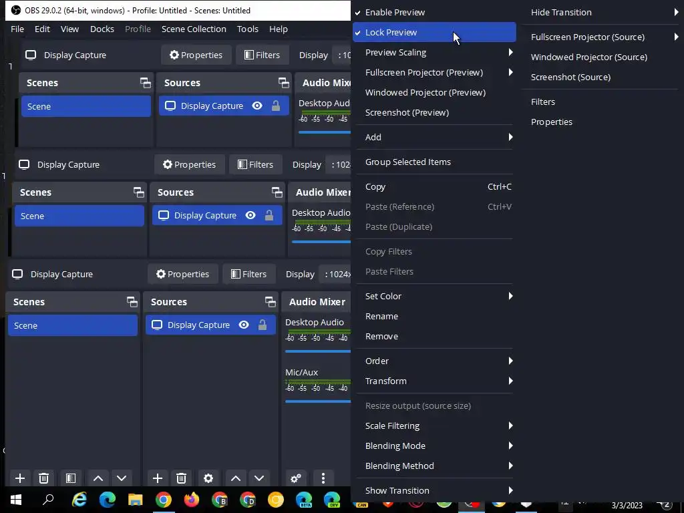Image resolution: width=684 pixels, height=513 pixels.
Task: Toggle eye icon in the middle nested Sources panel
Action: 250,215
